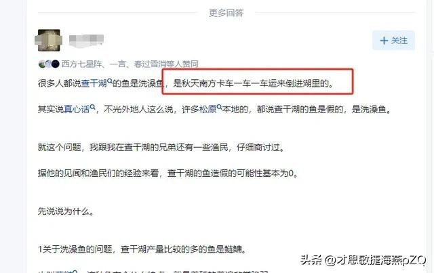Viewport: 434px width, 273px height.
Task: Open upvoter 春过雪消's profile
Action: (x=150, y=64)
